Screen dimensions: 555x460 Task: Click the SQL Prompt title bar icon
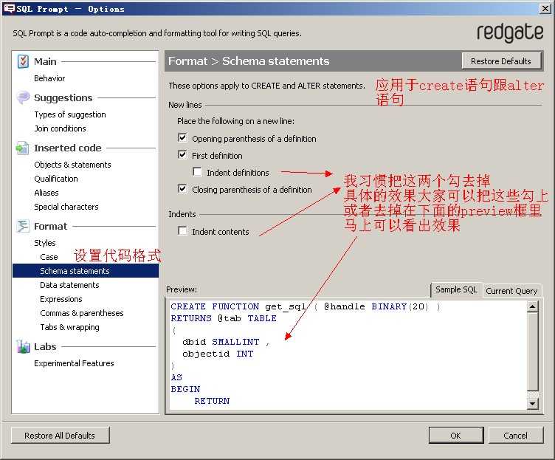click(9, 9)
